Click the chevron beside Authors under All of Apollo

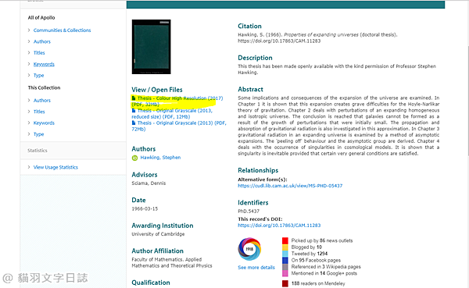pos(29,41)
